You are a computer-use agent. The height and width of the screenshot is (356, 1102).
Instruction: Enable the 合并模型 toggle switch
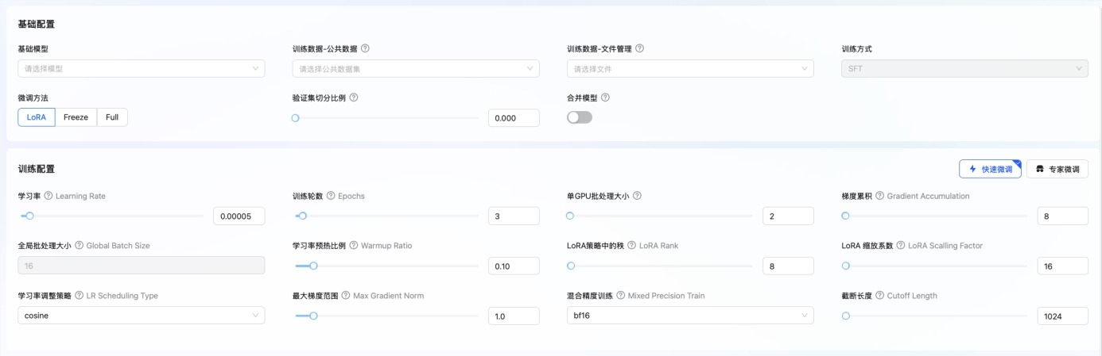580,117
